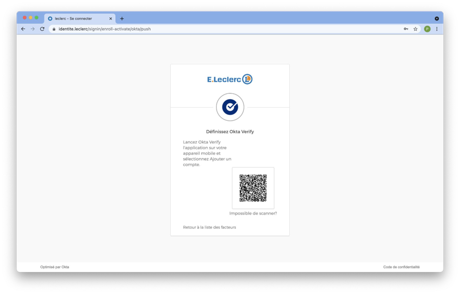Click the 'Lancez Okta Verify' instruction text
This screenshot has width=460, height=294.
point(207,154)
